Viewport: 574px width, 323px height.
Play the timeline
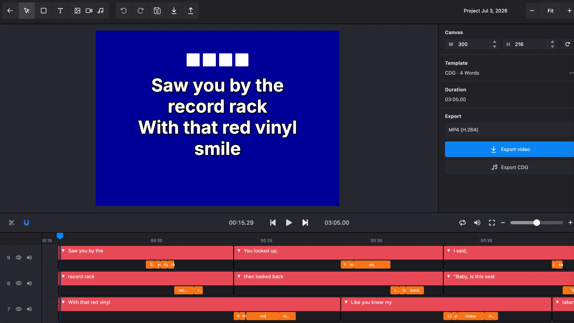289,223
